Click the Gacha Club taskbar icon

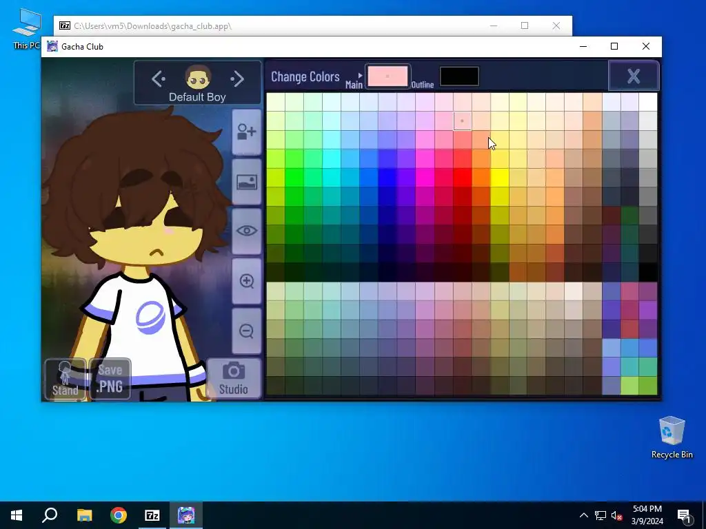point(186,515)
